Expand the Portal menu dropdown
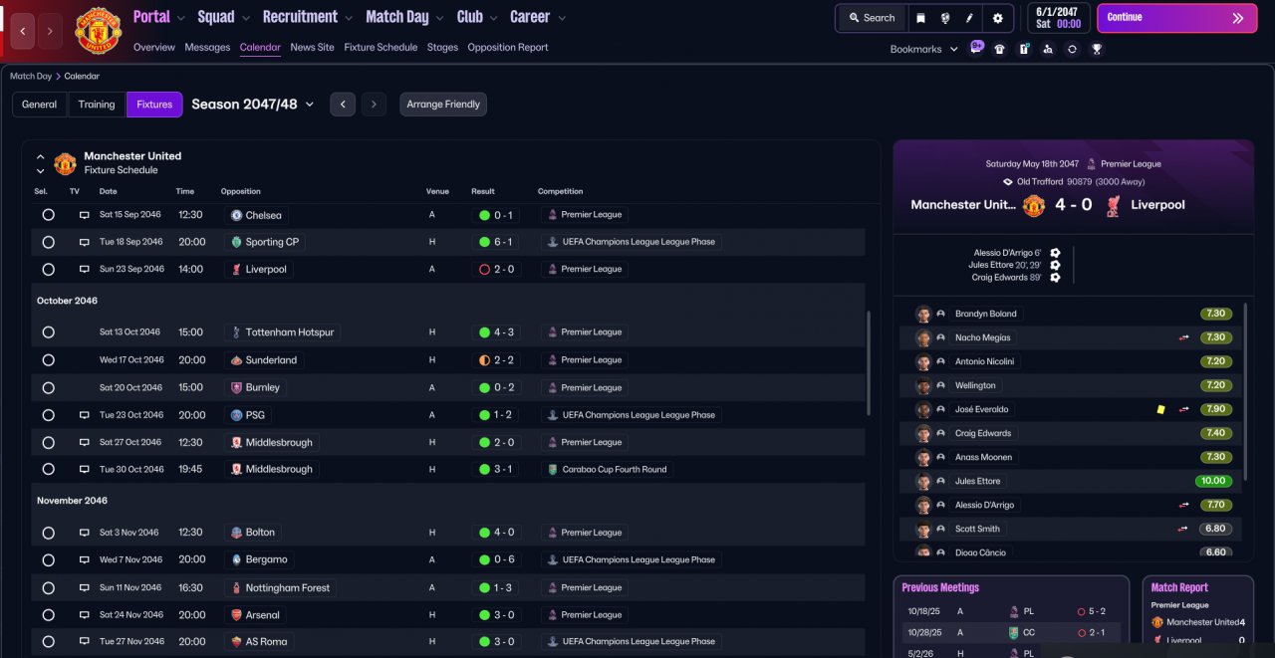 180,18
